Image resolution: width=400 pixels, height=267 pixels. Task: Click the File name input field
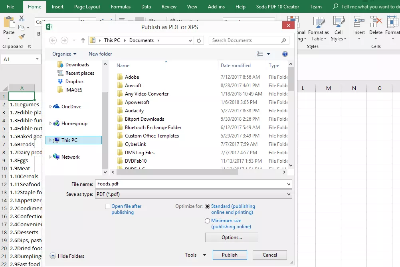click(191, 184)
